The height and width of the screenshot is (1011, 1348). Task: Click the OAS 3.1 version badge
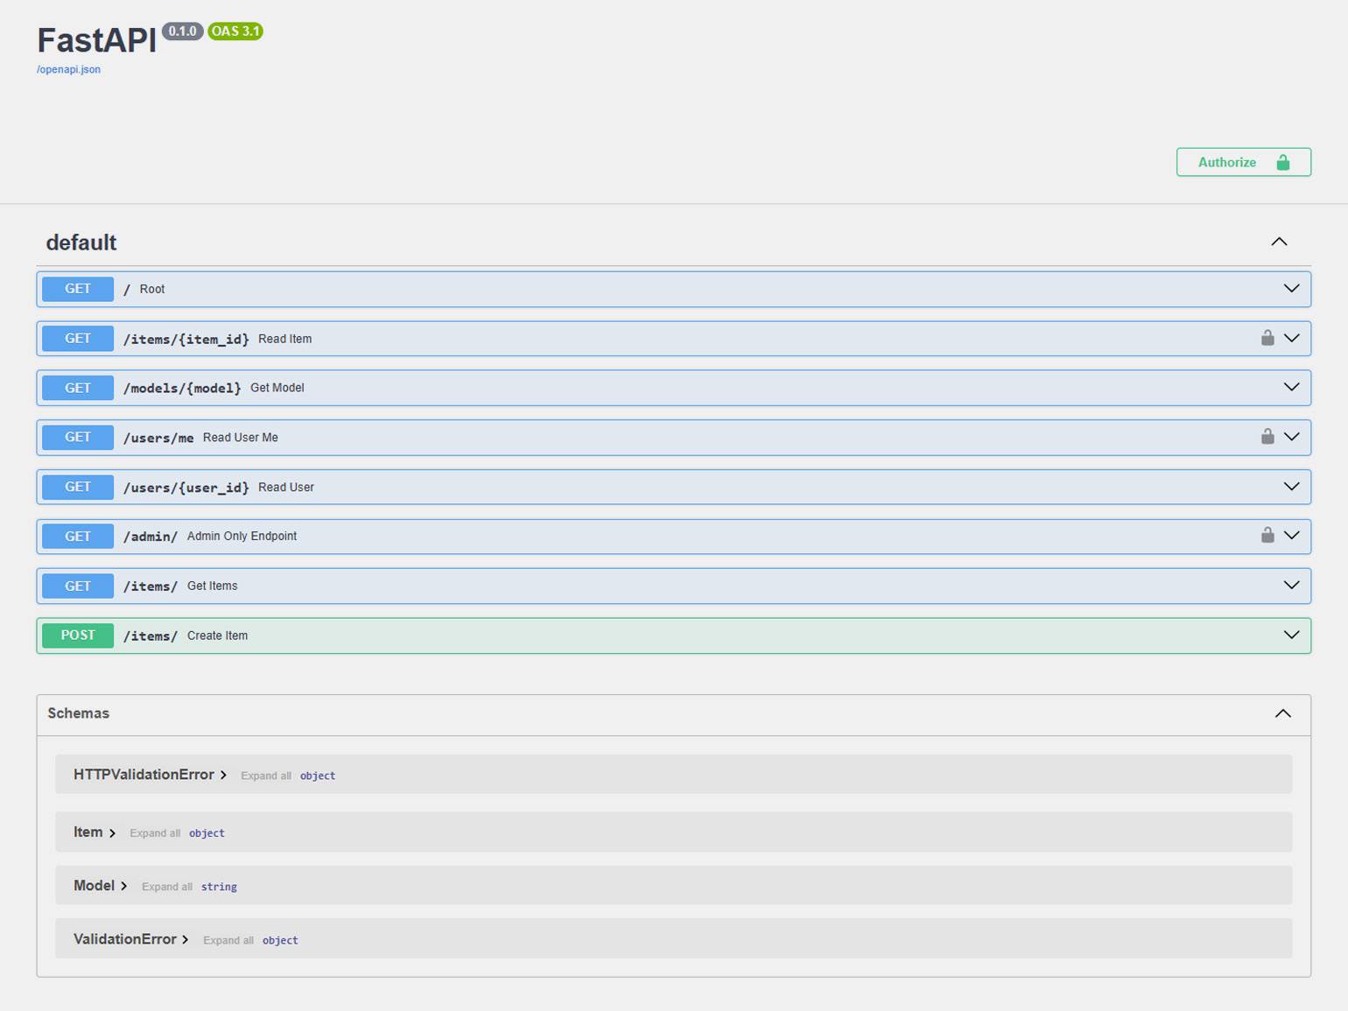coord(235,32)
